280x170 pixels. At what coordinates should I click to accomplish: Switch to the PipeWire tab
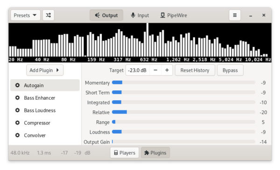(174, 15)
